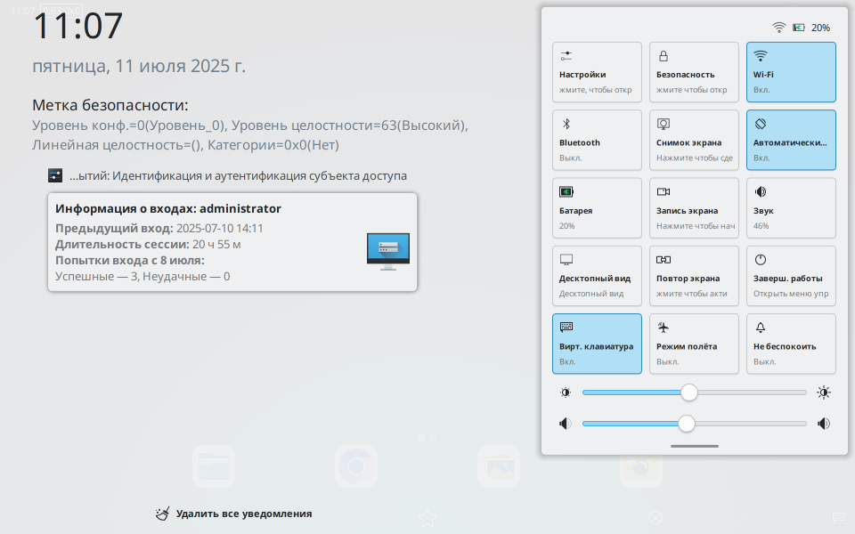855x534 pixels.
Task: Click the power icon on Заверш. работы tile
Action: click(x=761, y=259)
